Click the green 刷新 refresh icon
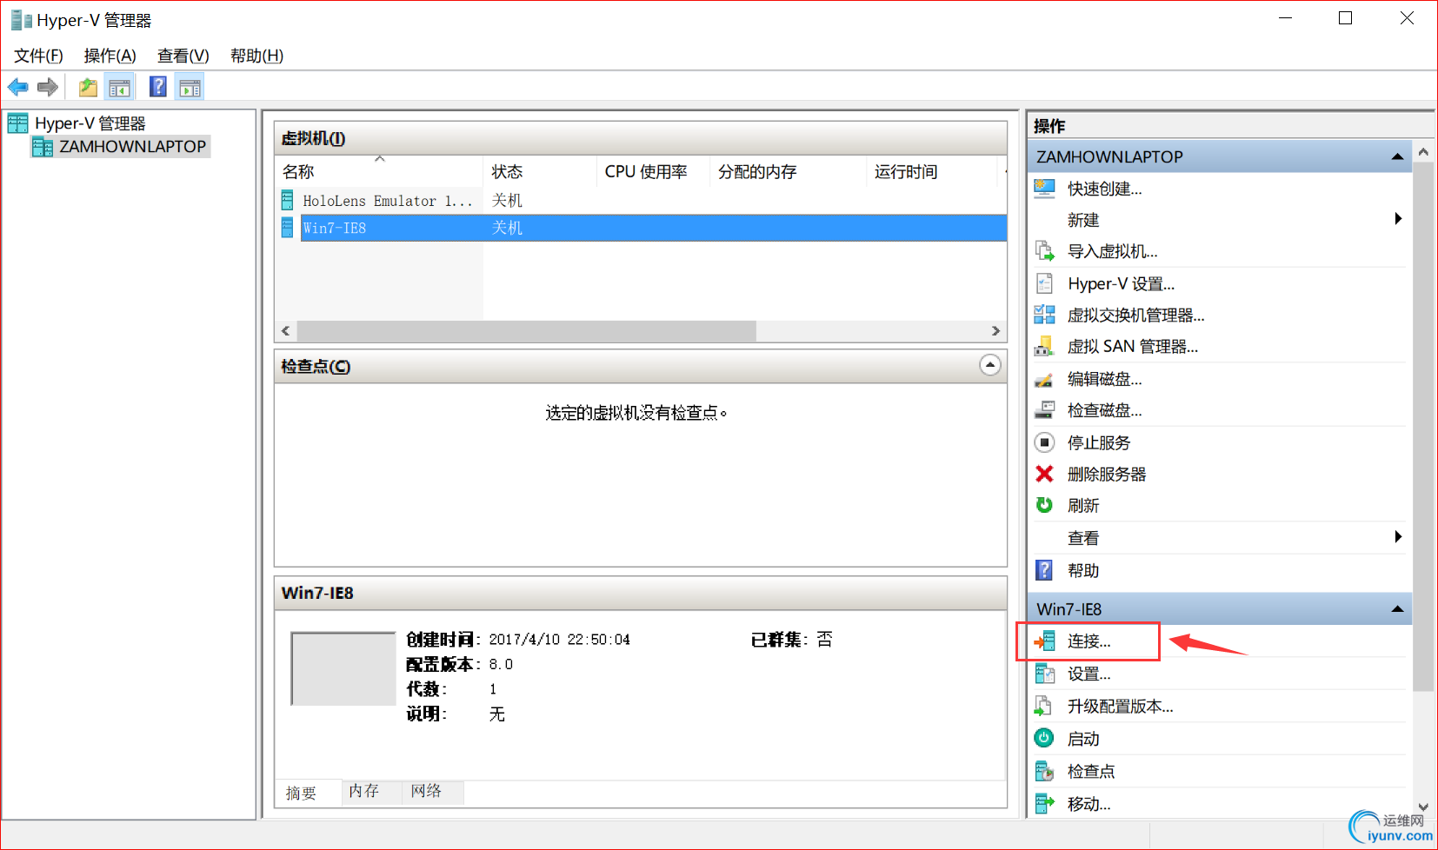This screenshot has height=850, width=1438. pyautogui.click(x=1044, y=505)
